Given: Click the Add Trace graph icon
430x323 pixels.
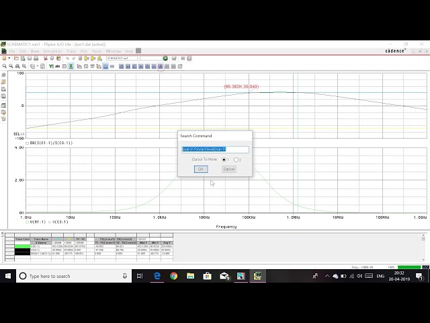Looking at the screenshot, I should coord(79,66).
